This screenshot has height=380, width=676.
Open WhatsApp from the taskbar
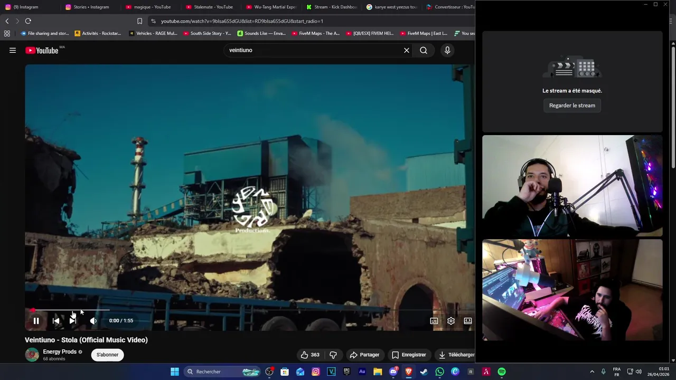439,372
